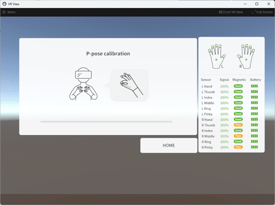The width and height of the screenshot is (275, 205).
Task: Click the headset-wearing figure illustration
Action: point(84,84)
